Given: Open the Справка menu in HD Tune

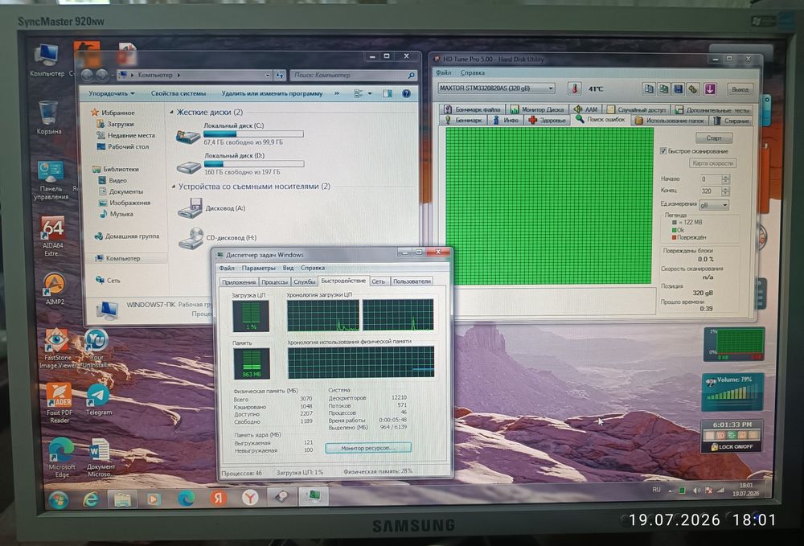Looking at the screenshot, I should (x=472, y=73).
